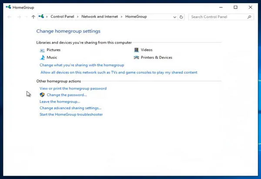The width and height of the screenshot is (261, 179).
Task: Click the Music library icon
Action: click(x=42, y=57)
